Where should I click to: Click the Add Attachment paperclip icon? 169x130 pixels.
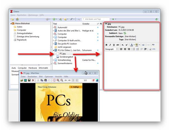[71, 19]
